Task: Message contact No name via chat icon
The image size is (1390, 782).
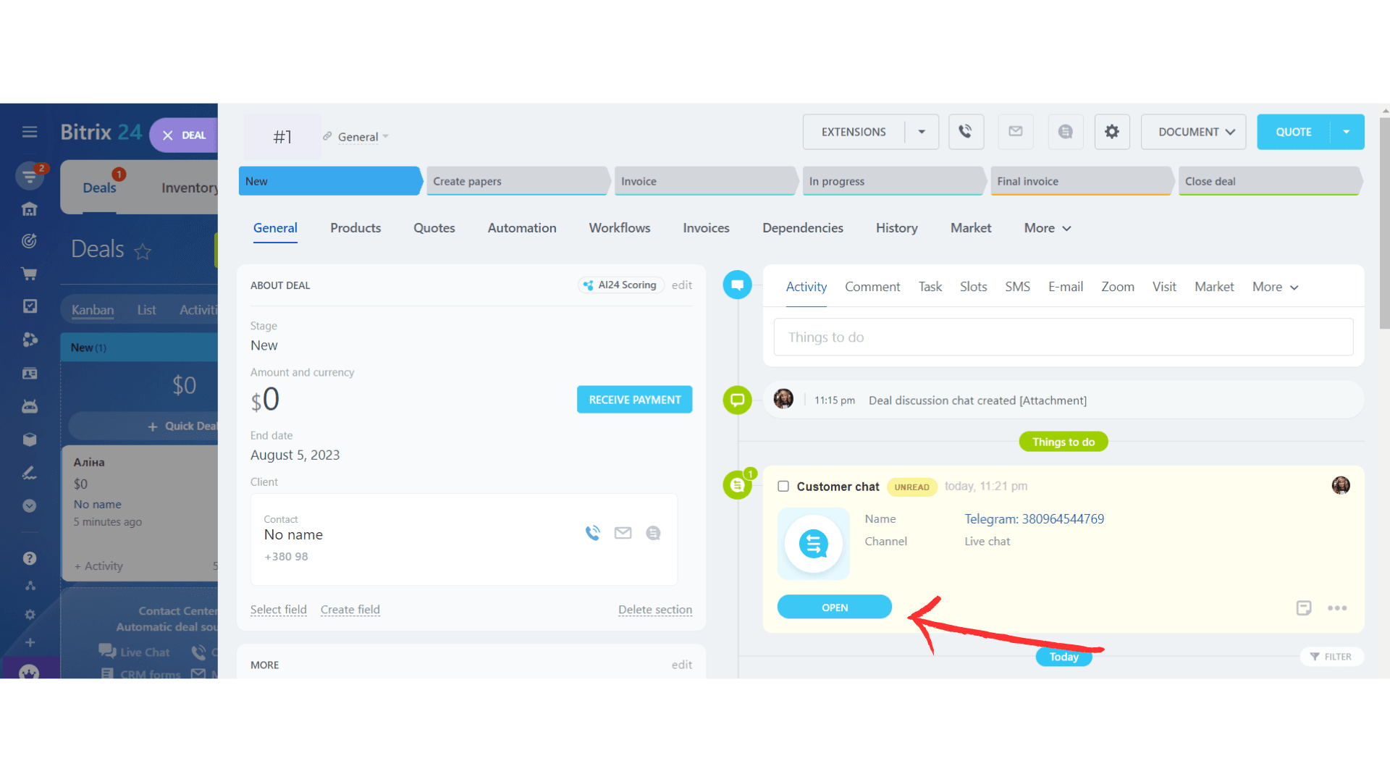Action: point(653,533)
